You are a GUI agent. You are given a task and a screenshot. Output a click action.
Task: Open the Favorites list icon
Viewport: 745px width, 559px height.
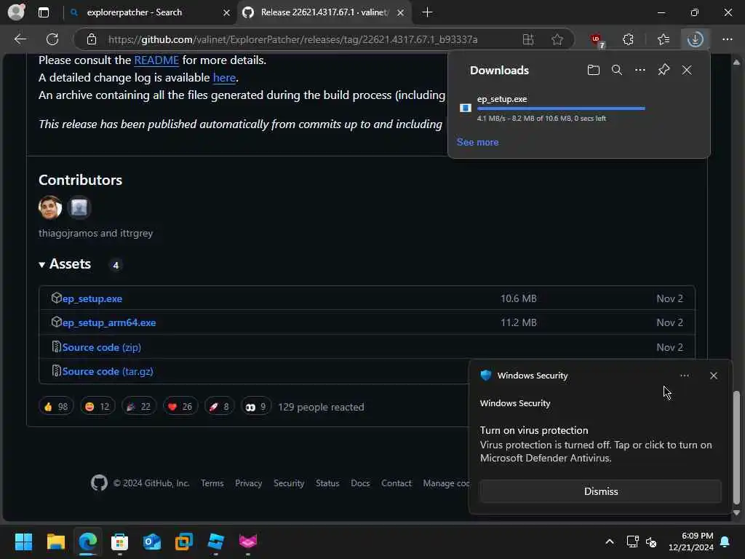(x=664, y=39)
